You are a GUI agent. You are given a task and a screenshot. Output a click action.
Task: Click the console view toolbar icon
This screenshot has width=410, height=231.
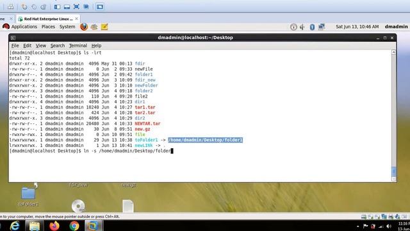coord(100,7)
